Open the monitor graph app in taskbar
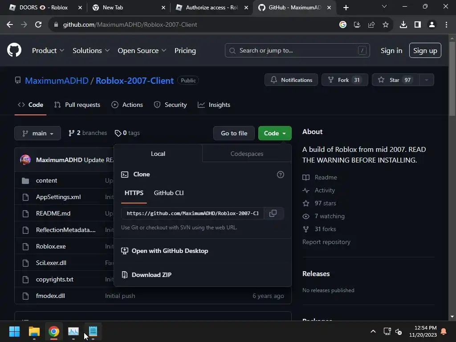 73,331
